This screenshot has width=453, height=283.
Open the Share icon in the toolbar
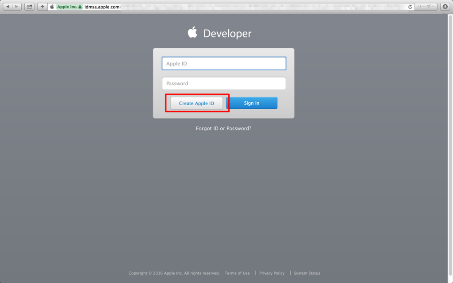[x=30, y=7]
